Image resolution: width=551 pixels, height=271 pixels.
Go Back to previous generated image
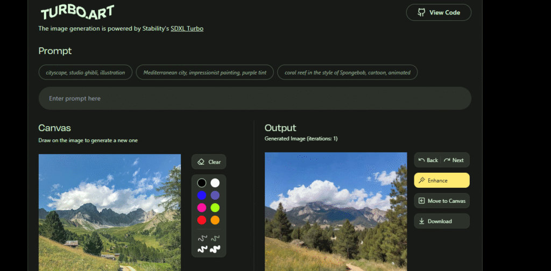pyautogui.click(x=428, y=160)
